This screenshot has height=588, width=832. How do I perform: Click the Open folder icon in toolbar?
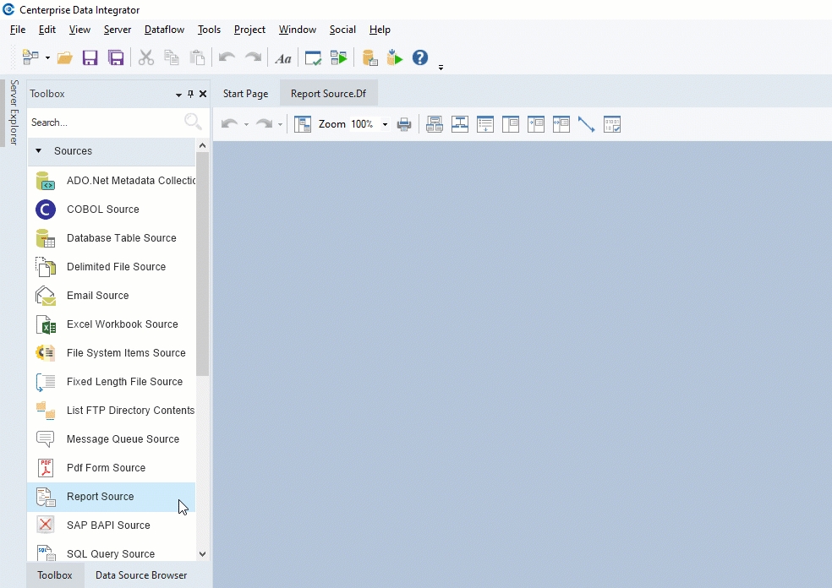tap(64, 58)
